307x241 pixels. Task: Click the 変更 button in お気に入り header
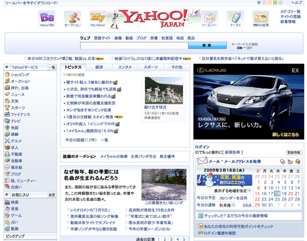pos(52,195)
